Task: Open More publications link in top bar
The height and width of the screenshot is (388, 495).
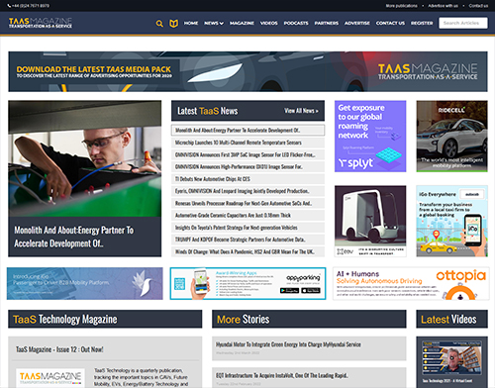Action: click(401, 6)
